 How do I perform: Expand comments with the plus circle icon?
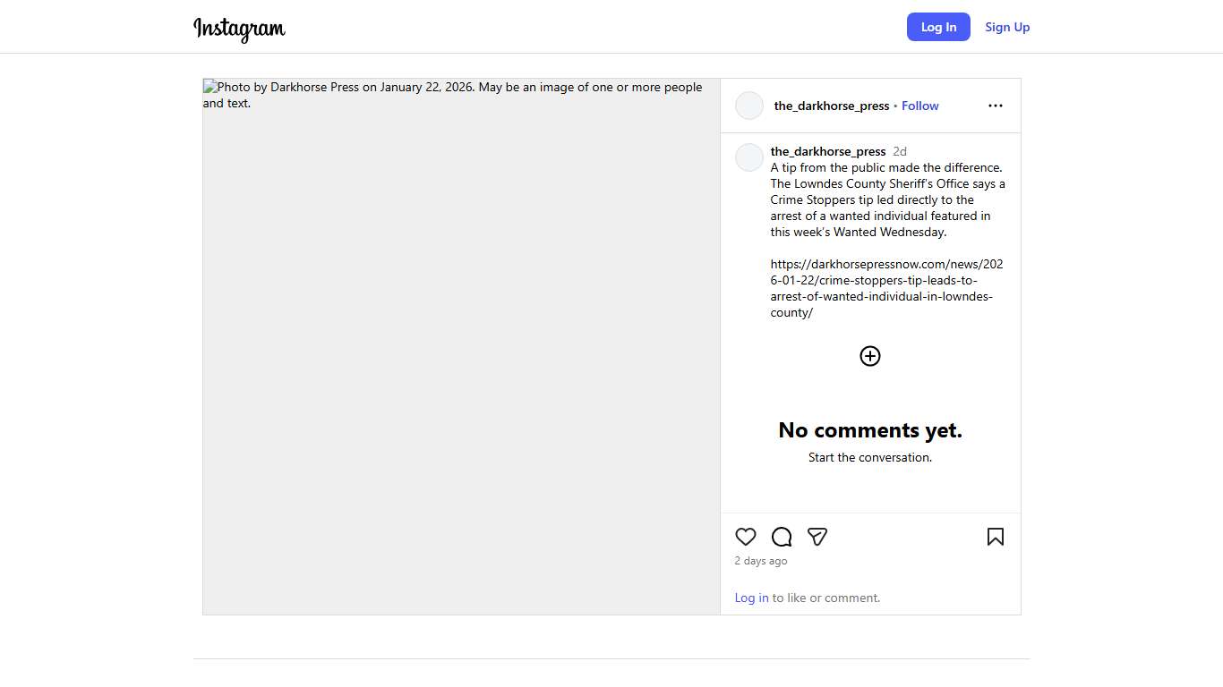[x=869, y=356]
